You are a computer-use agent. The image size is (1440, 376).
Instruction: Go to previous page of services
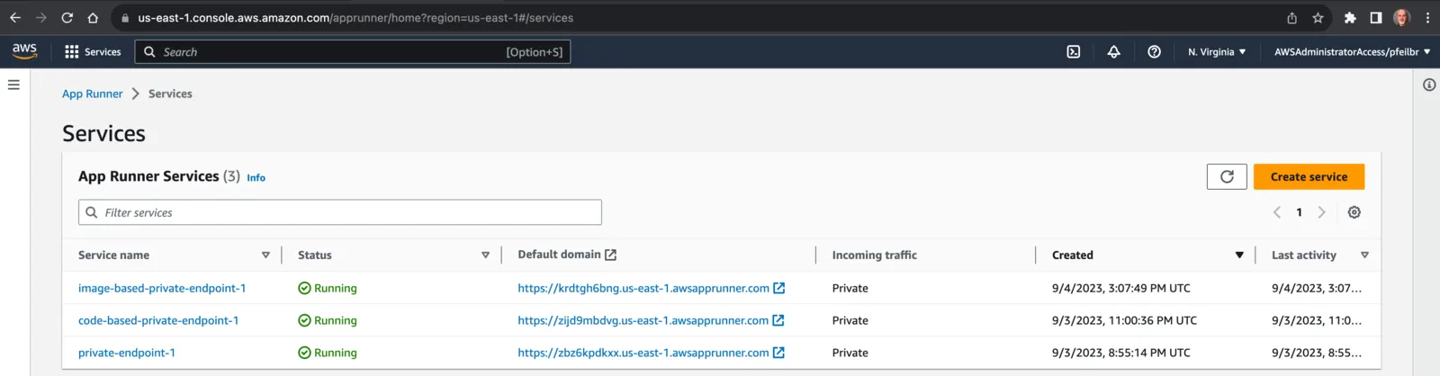(1276, 212)
